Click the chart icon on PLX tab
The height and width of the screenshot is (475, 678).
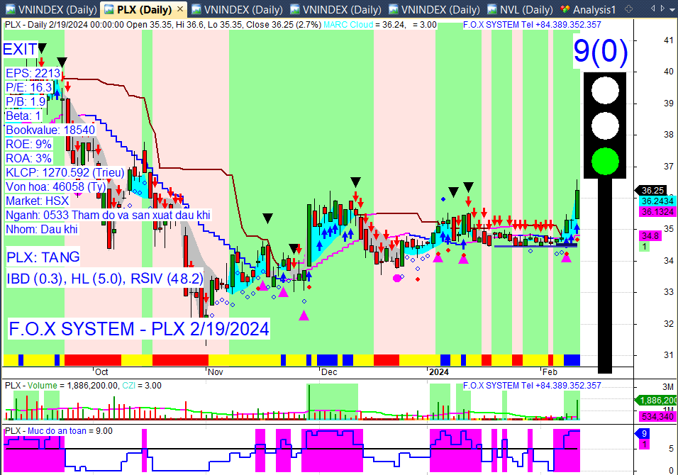click(x=109, y=9)
